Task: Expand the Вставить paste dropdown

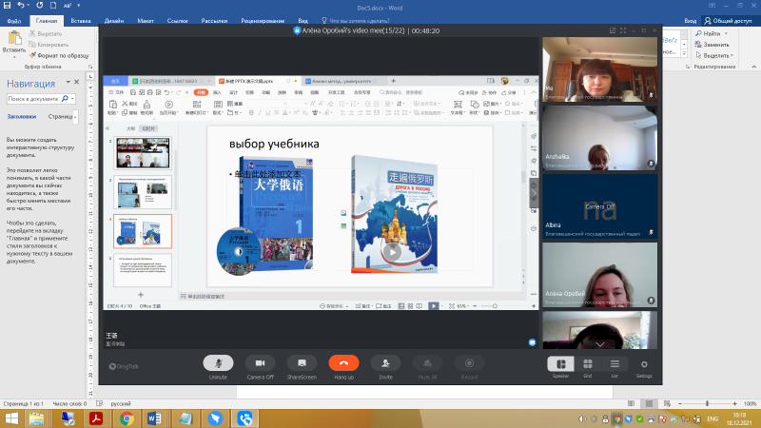Action: click(x=14, y=56)
